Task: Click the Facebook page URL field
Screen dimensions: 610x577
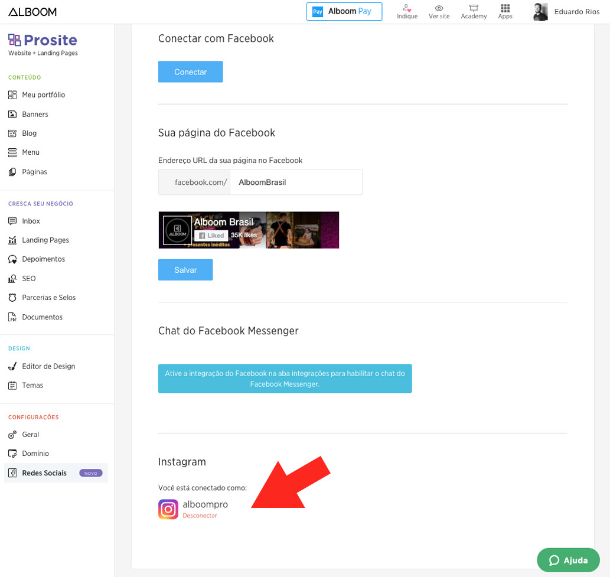Action: 295,182
